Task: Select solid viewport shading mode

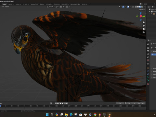Action: pos(138,7)
